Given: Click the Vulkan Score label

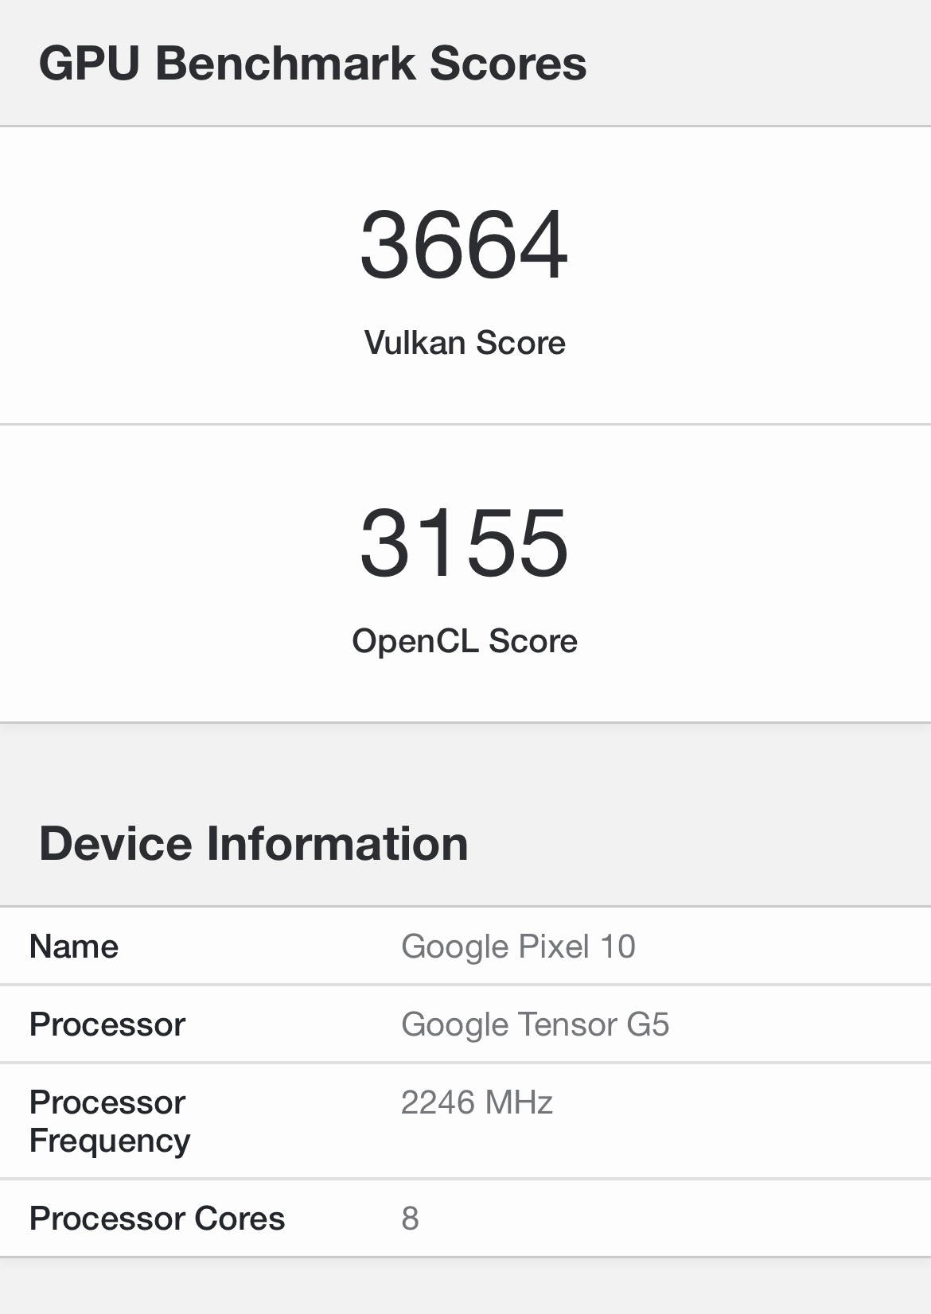Looking at the screenshot, I should coord(465,343).
